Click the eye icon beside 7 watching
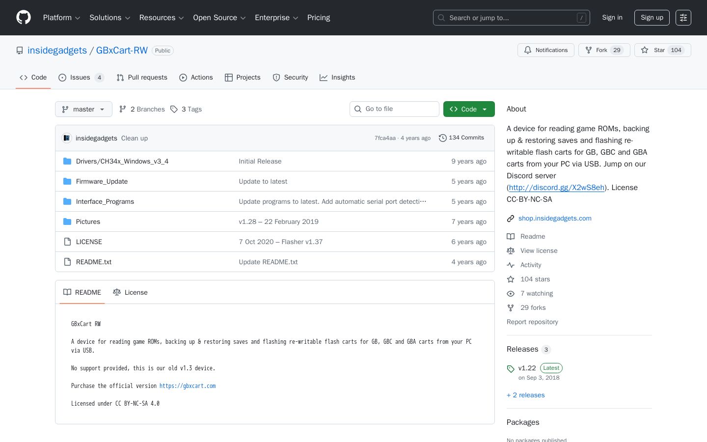This screenshot has height=442, width=707. tap(511, 293)
